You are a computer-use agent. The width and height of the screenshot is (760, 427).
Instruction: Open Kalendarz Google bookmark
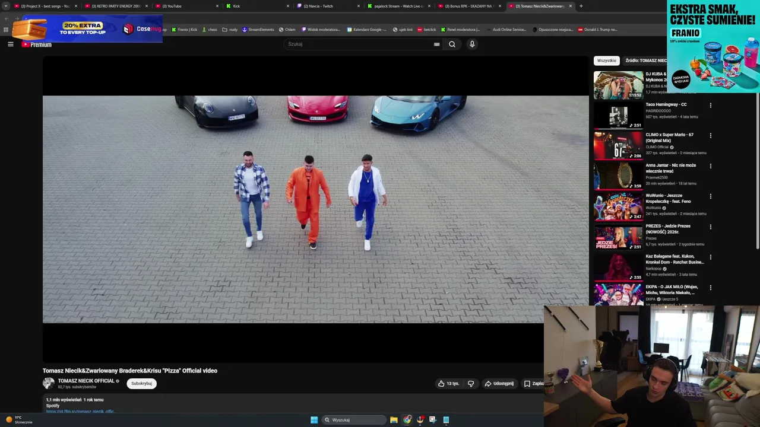[367, 30]
